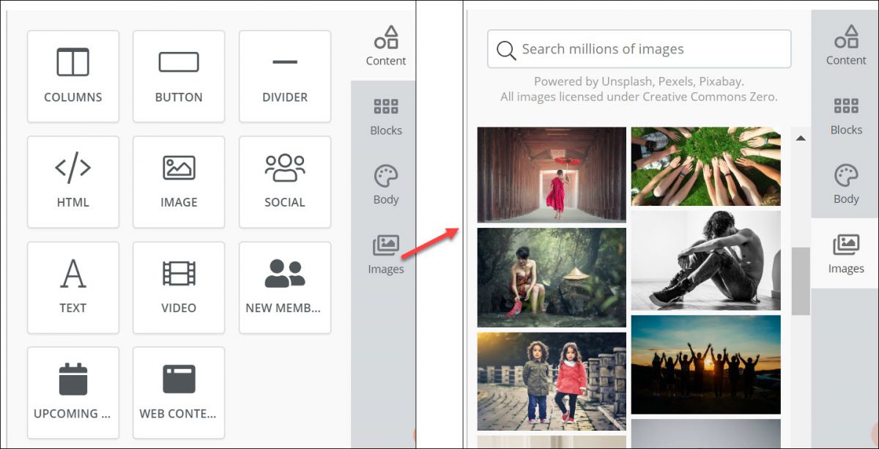Viewport: 879px width, 449px height.
Task: Open the Images tab in left panel
Action: pyautogui.click(x=385, y=254)
